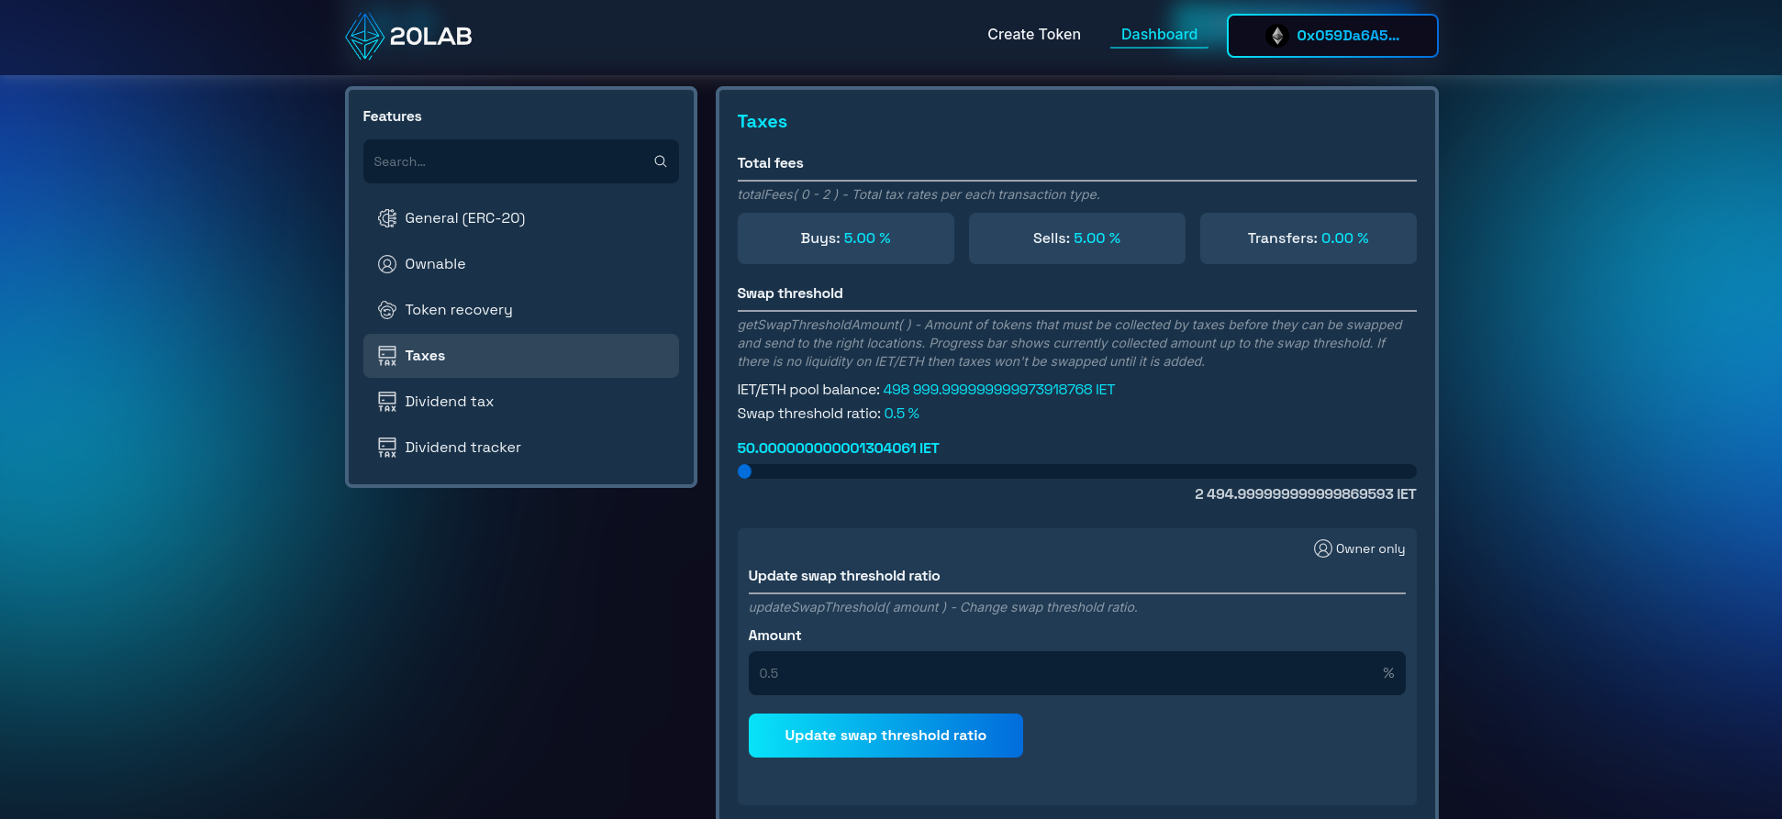Image resolution: width=1782 pixels, height=819 pixels.
Task: Click the Taxes section heading
Action: 762,122
